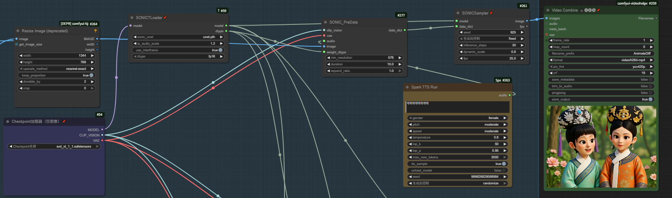Increase frame_rate with right arrow
Viewport: 672px width, 198px height.
651,41
